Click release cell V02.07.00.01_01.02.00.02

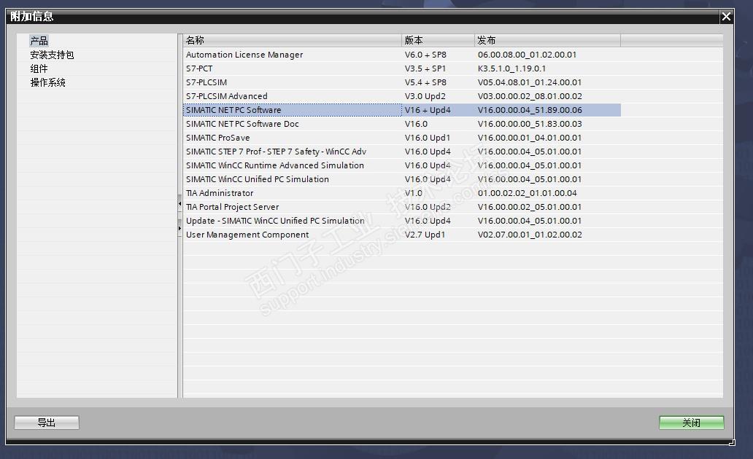547,235
